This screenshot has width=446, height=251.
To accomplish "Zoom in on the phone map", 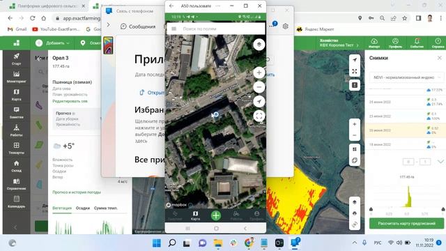I will point(259,73).
